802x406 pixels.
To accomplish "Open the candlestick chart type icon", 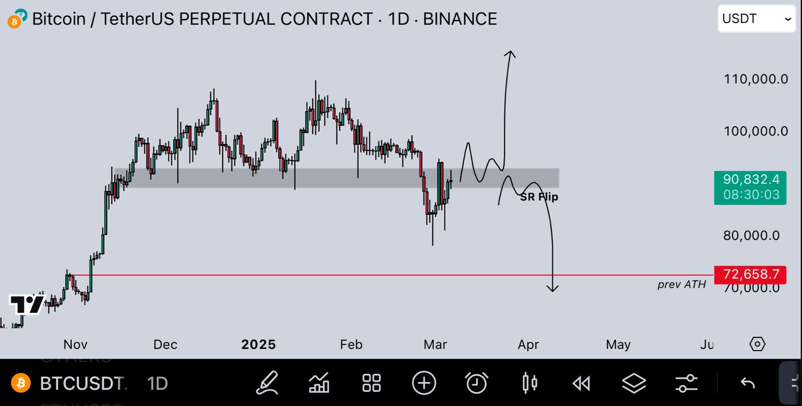I will coord(529,383).
